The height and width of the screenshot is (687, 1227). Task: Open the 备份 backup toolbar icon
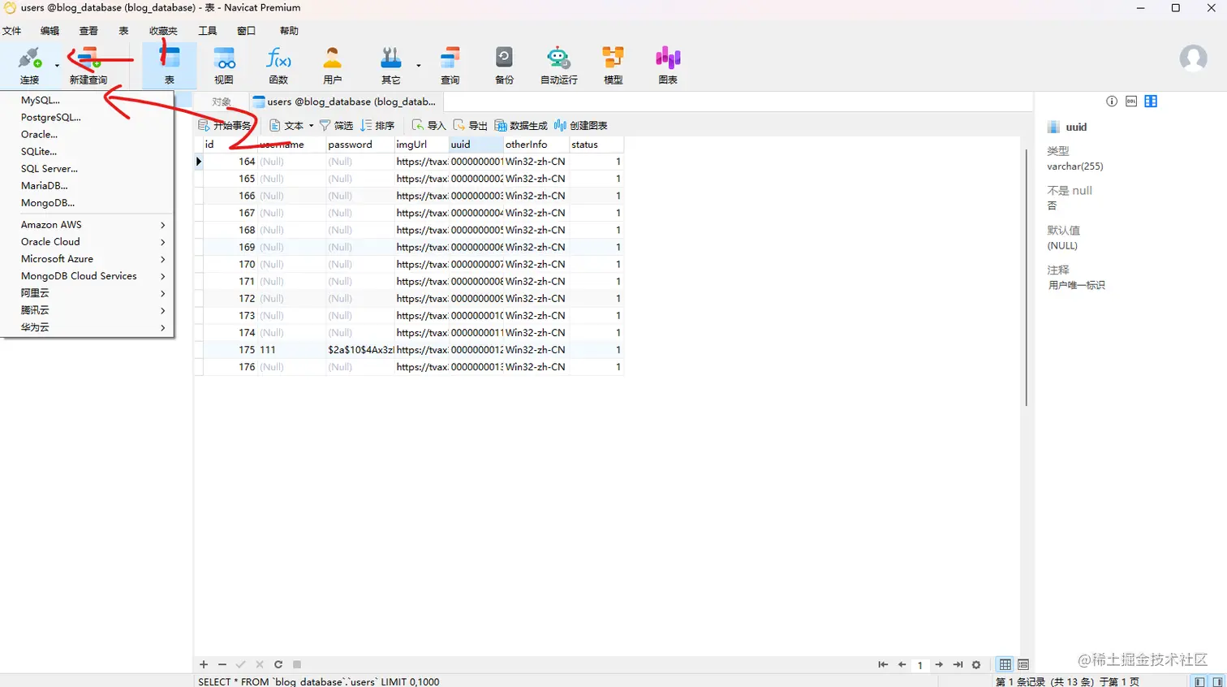(504, 65)
